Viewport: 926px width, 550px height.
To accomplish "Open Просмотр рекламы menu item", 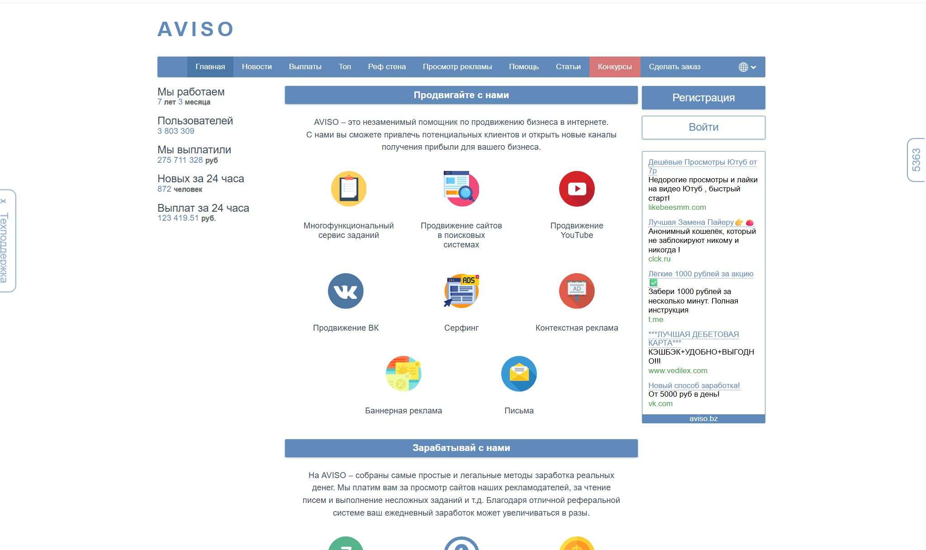I will (x=457, y=67).
